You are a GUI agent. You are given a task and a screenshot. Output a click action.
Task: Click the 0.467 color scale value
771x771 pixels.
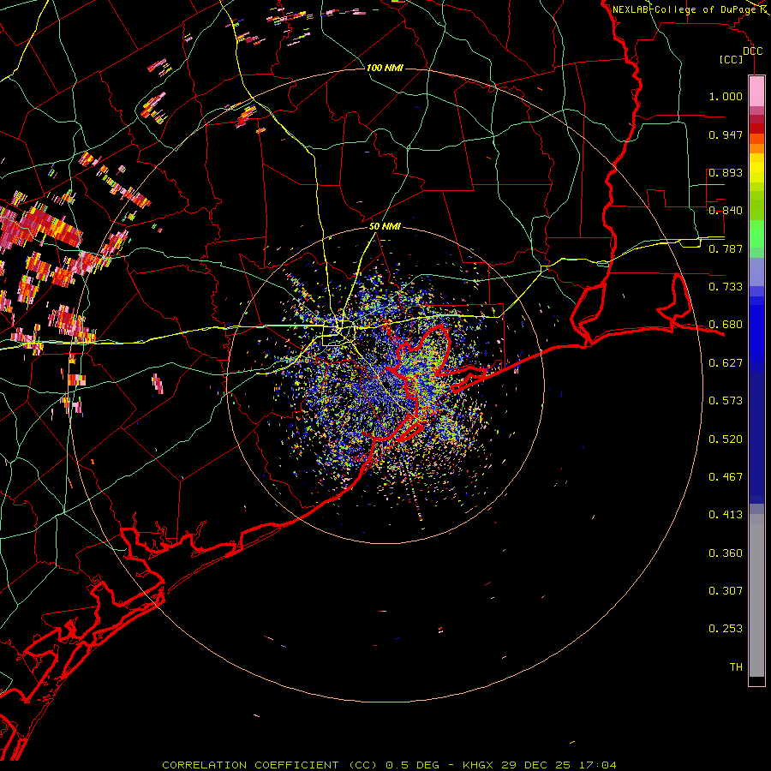[726, 477]
